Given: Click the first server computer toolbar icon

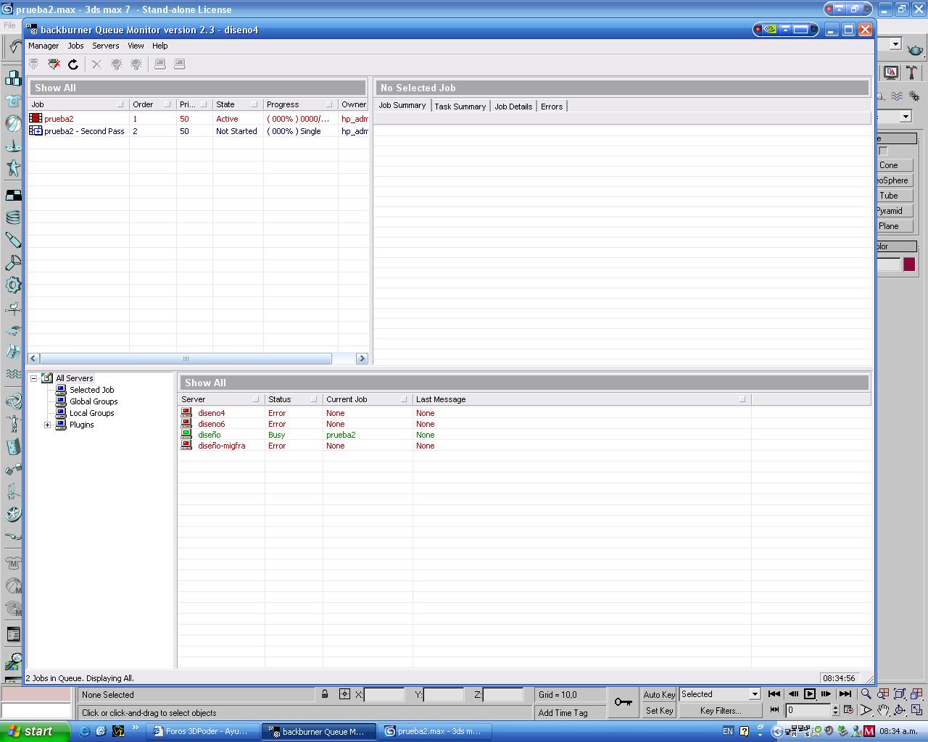Looking at the screenshot, I should coord(160,64).
